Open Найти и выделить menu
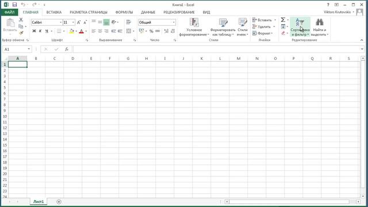Screen dimensions: 368x207 (320, 27)
